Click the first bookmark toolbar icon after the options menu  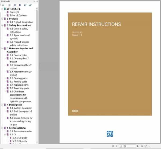coord(9,5)
